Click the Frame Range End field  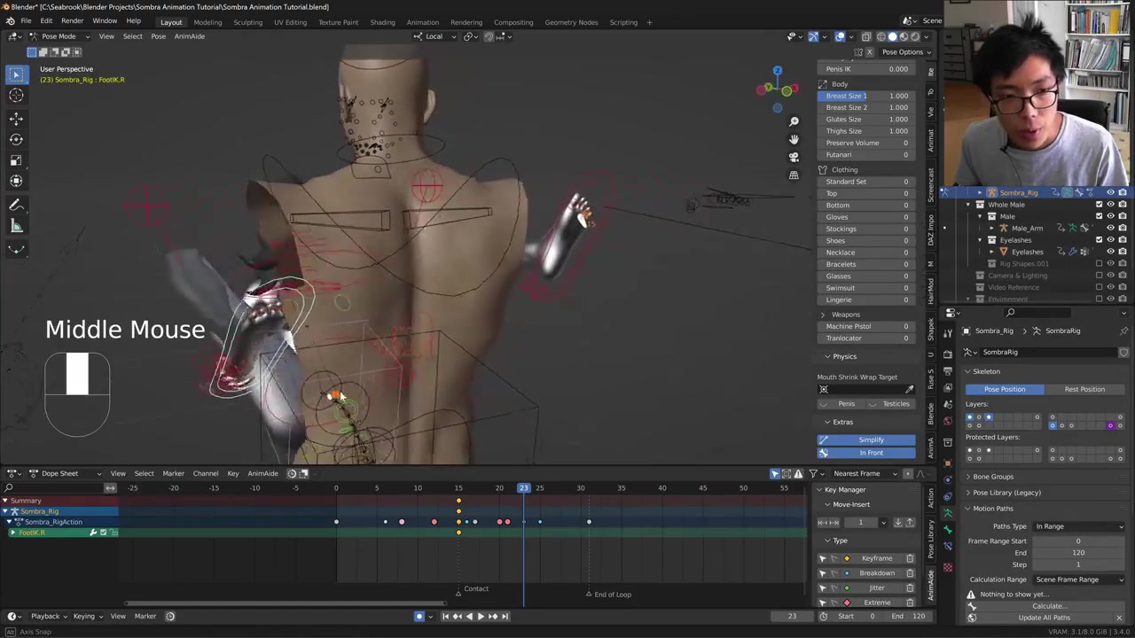[x=1077, y=553]
